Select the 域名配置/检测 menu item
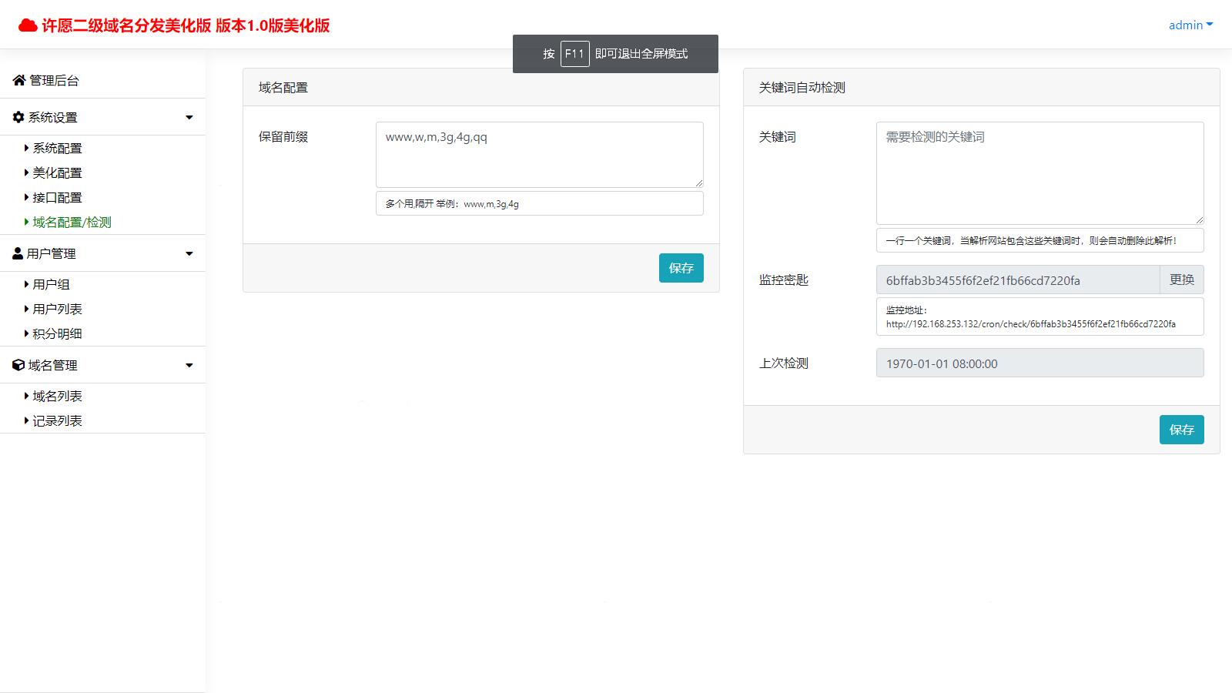Screen dimensions: 1232x693 71,222
